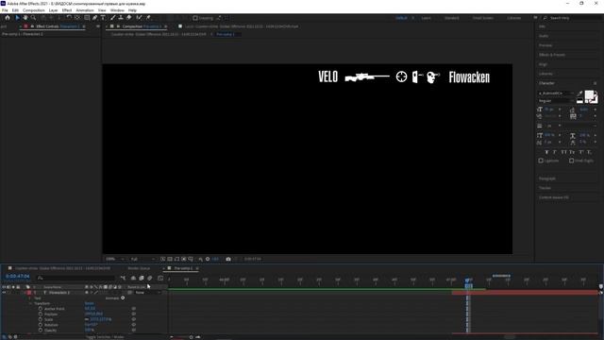Open composition mini-flowchart icon in timeline
Viewport: 604px width, 340px height.
pyautogui.click(x=123, y=278)
